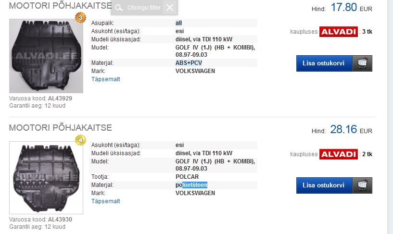Add the 17.80 EUR item to cart
The width and height of the screenshot is (393, 234).
(324, 63)
